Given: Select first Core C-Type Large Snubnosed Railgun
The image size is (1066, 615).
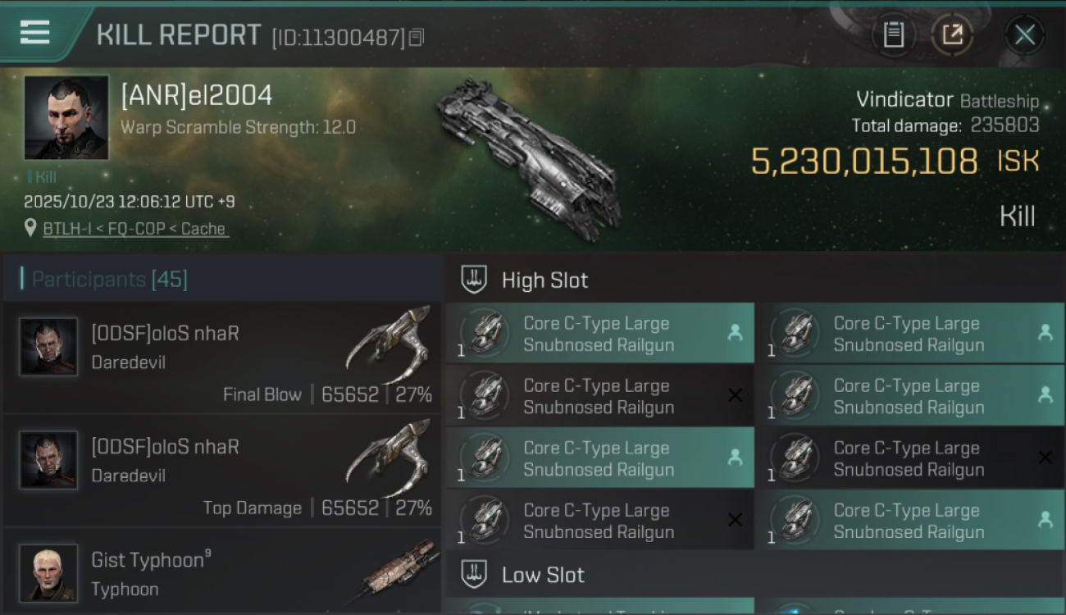Looking at the screenshot, I should tap(599, 334).
